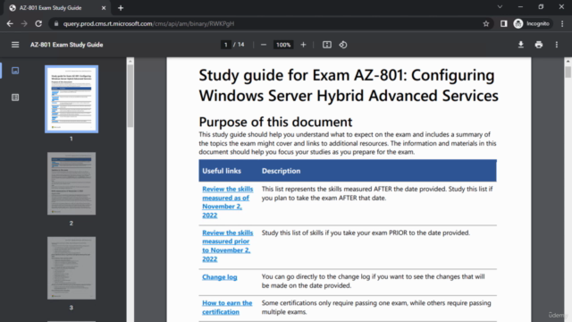This screenshot has width=572, height=322.
Task: Open a new browser tab
Action: coord(121,8)
